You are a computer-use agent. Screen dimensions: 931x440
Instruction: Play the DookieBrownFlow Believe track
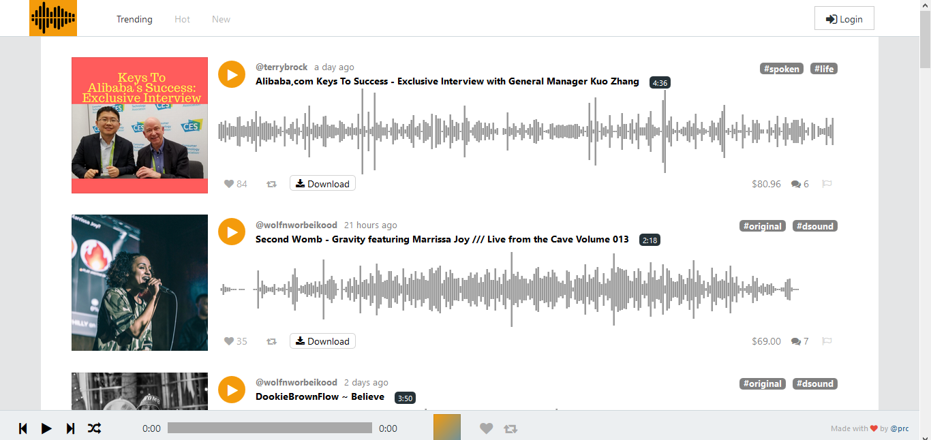[232, 390]
